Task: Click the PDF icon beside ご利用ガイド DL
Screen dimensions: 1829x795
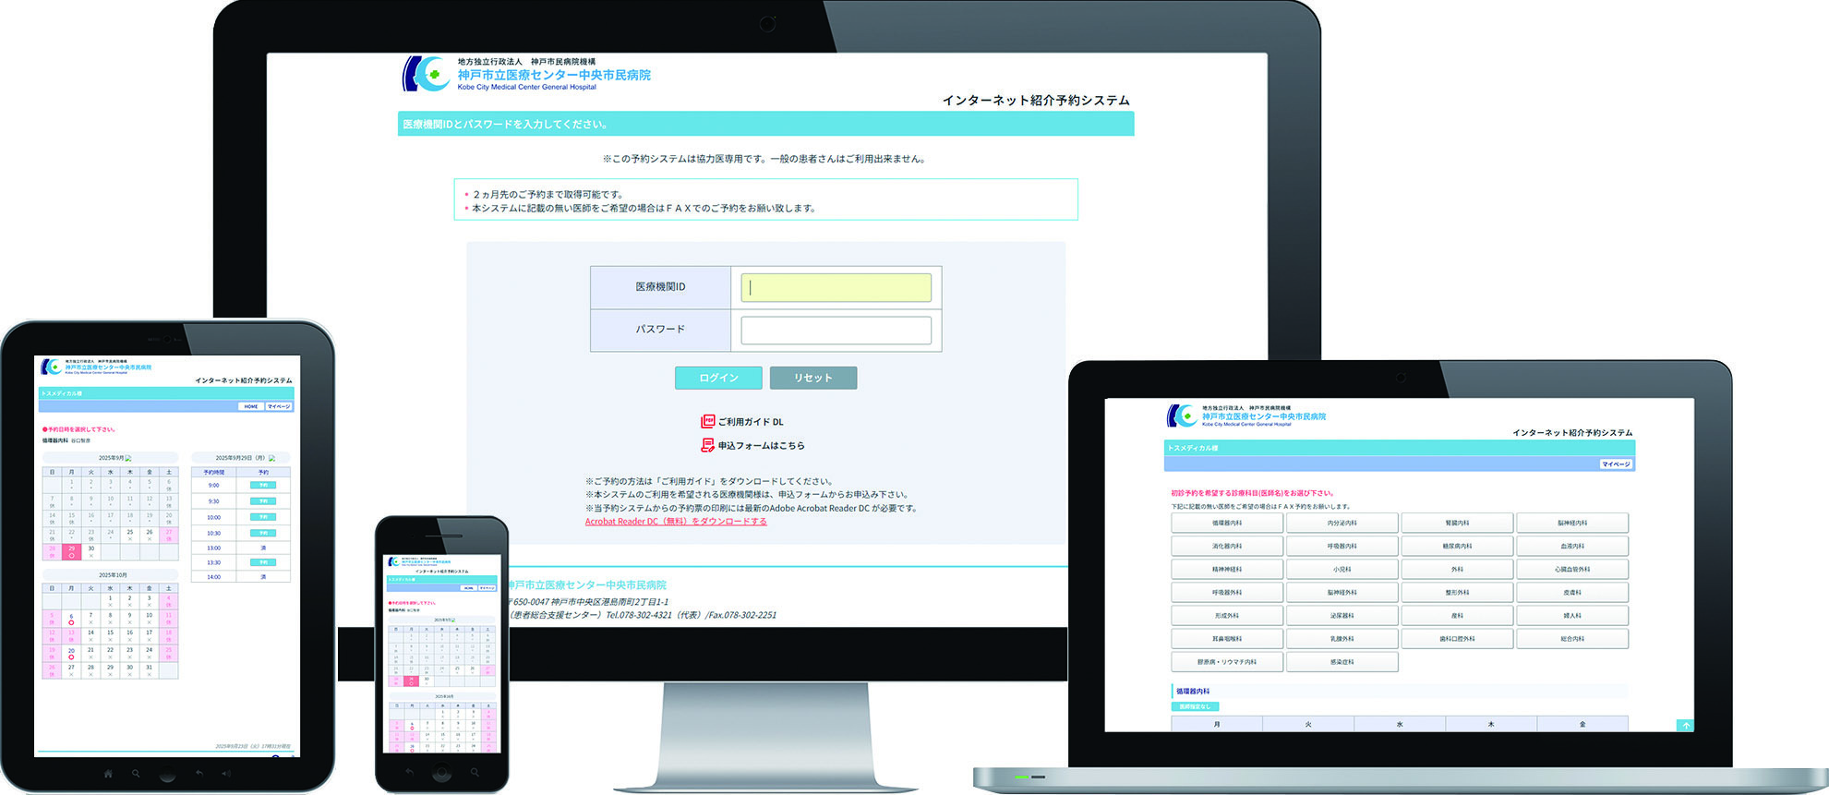Action: 708,421
